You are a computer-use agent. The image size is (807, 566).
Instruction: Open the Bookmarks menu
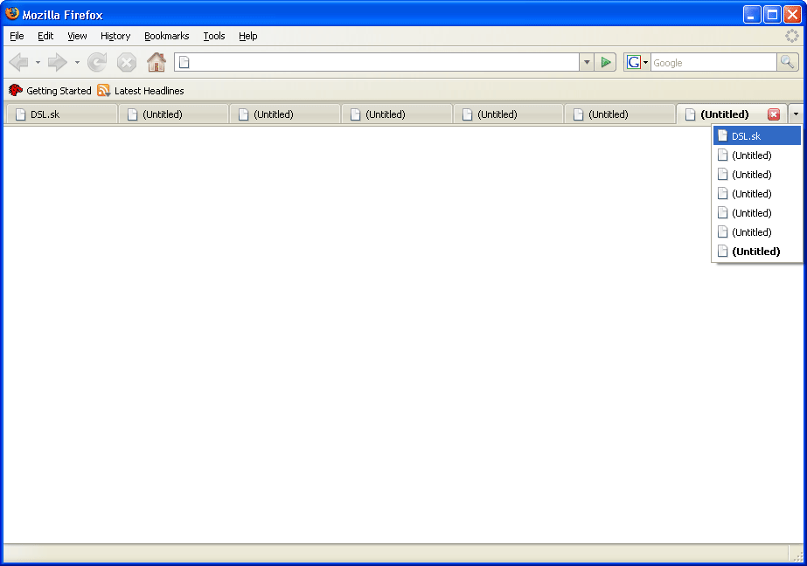click(167, 36)
